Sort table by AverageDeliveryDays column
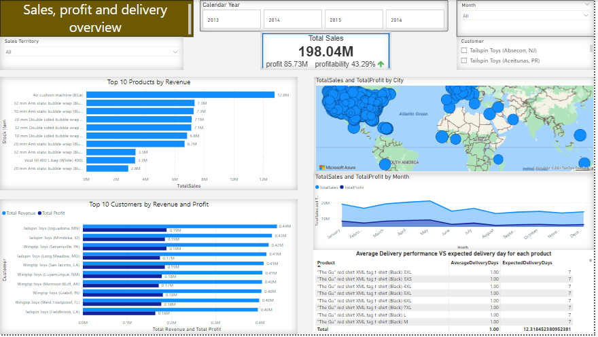 (x=474, y=262)
